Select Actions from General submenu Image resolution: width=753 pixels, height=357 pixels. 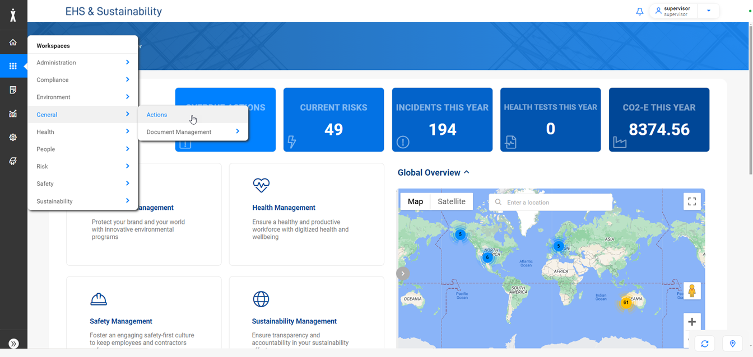[157, 115]
